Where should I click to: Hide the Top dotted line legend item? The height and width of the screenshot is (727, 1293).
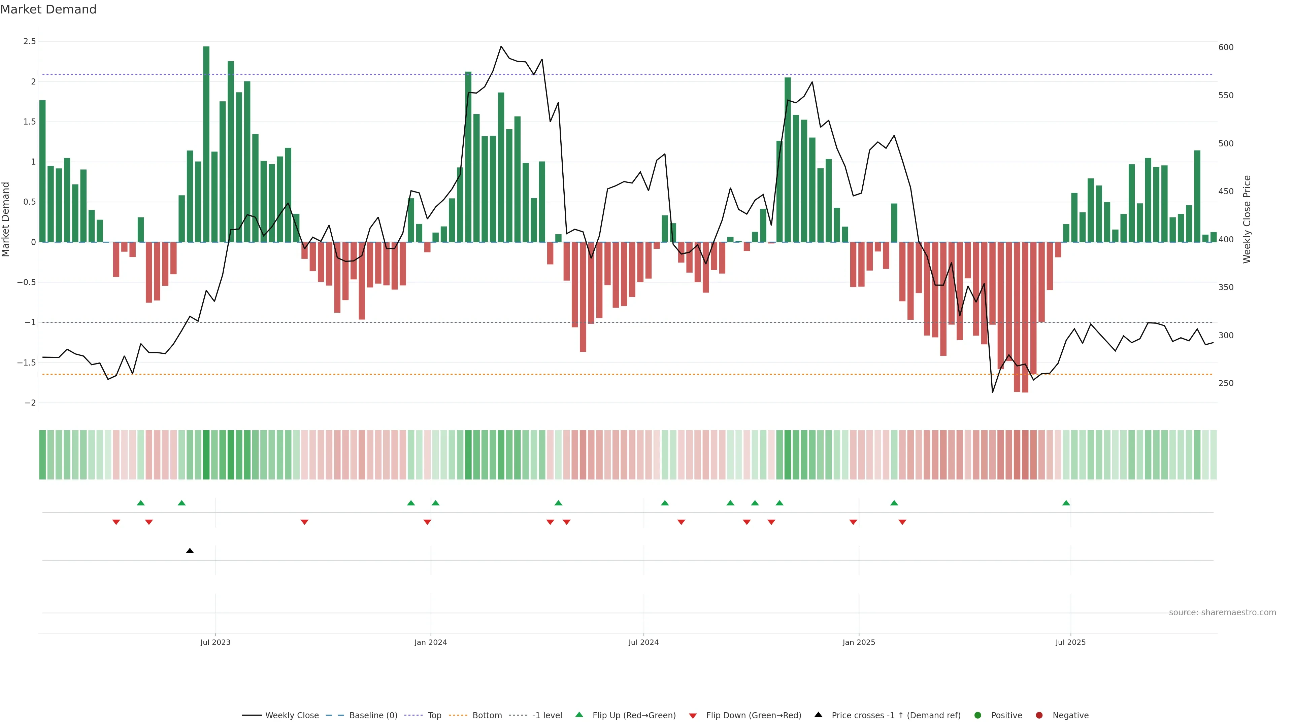(x=434, y=716)
